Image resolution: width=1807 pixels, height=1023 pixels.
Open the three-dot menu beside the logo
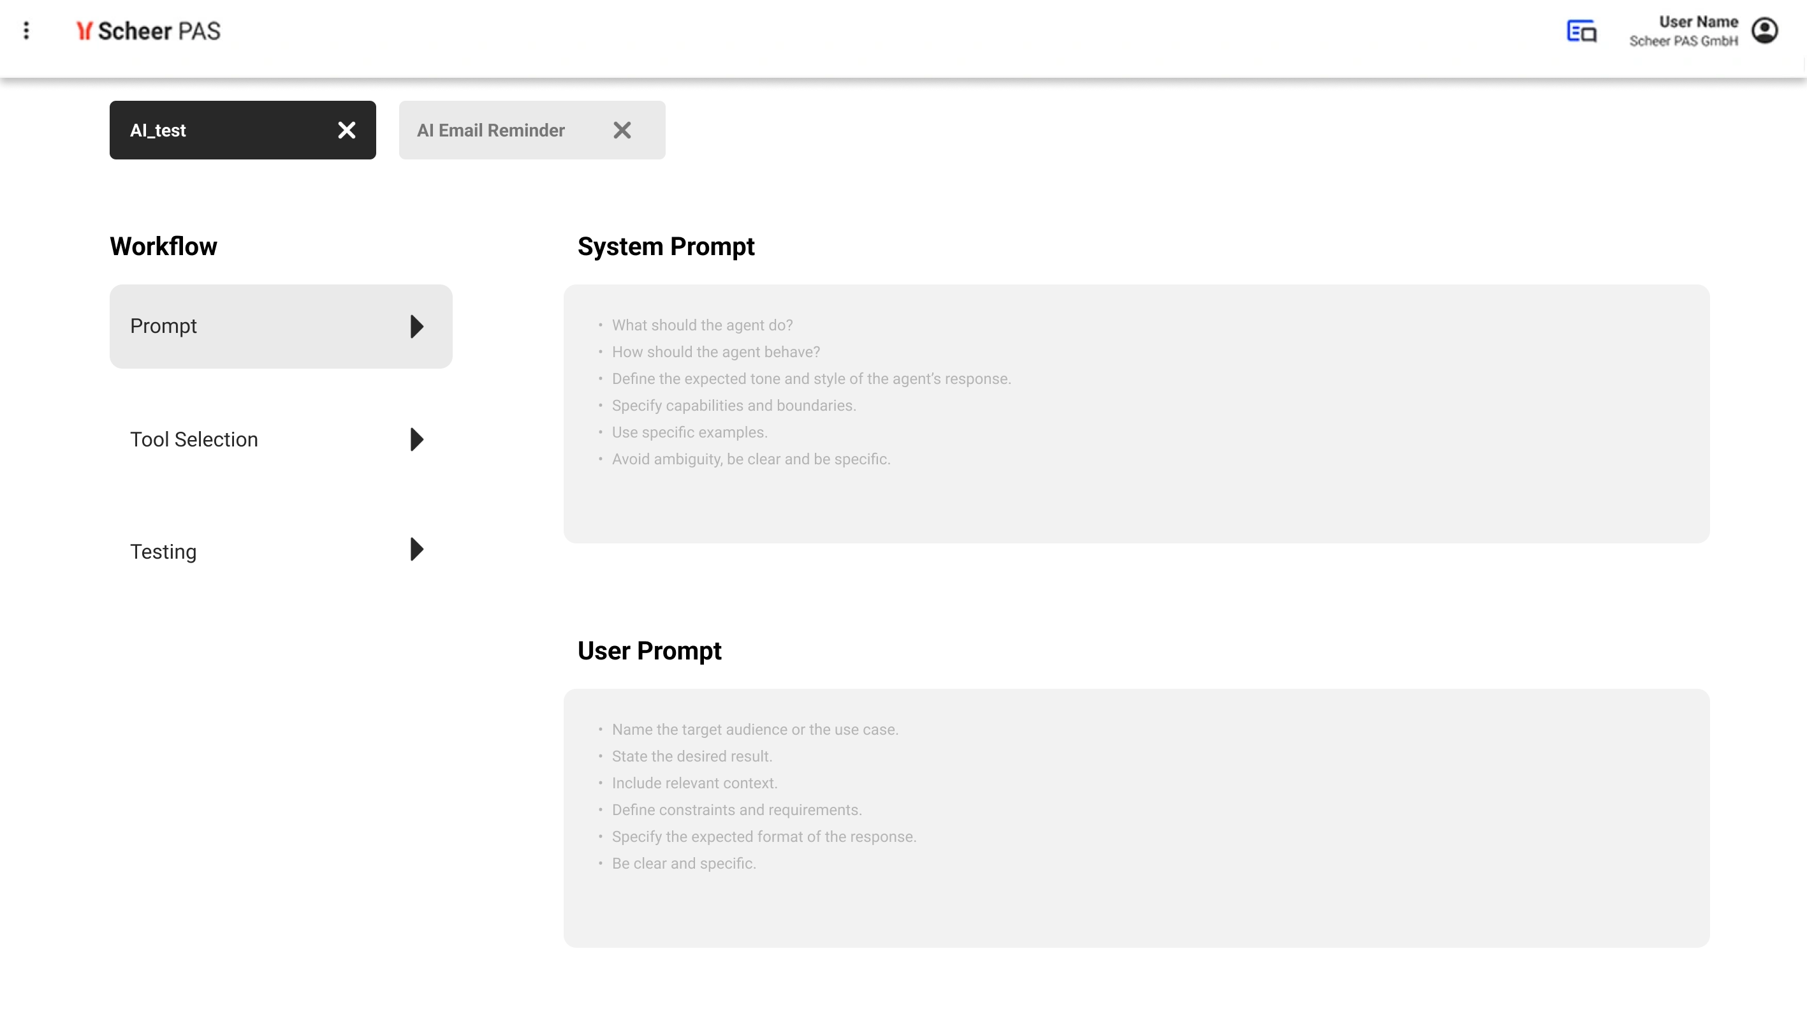(27, 31)
